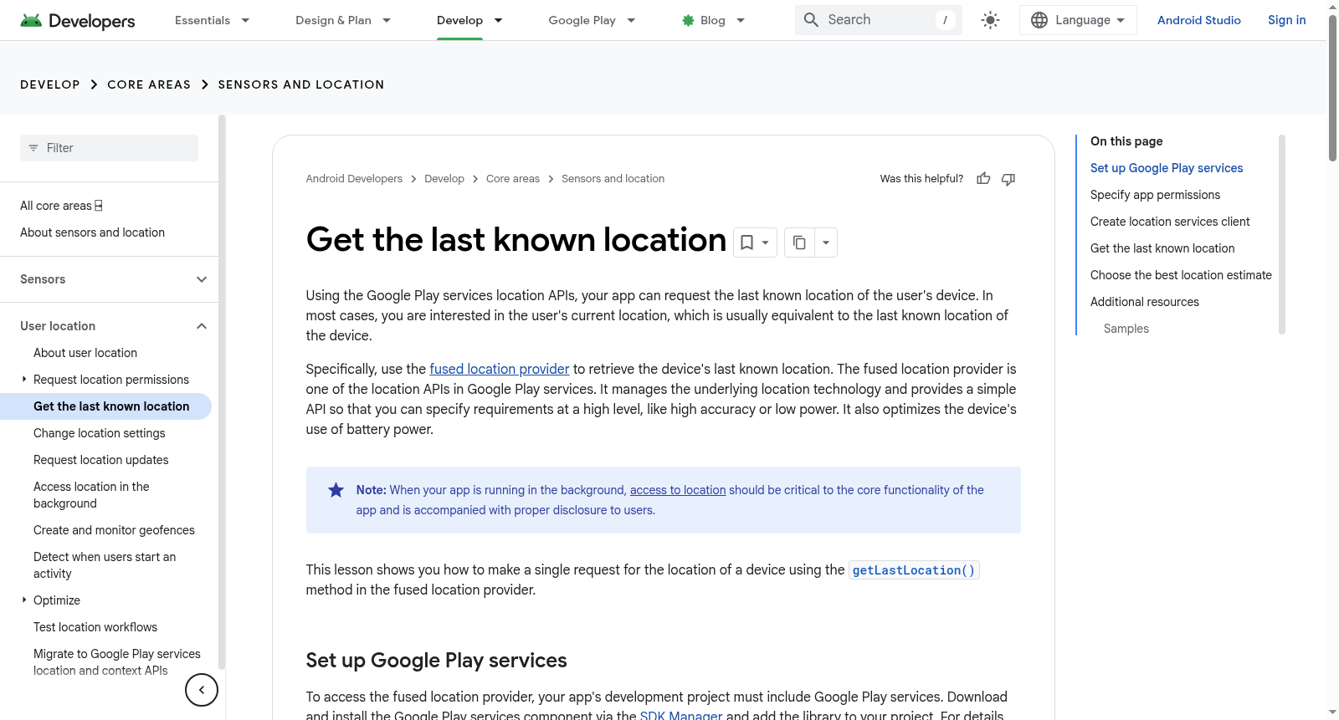This screenshot has width=1339, height=720.
Task: Open Change location settings page
Action: 100,433
